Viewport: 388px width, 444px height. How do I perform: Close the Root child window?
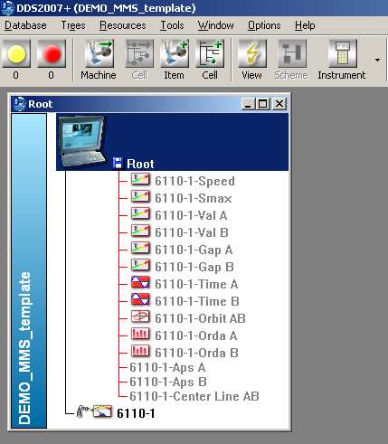coord(279,104)
